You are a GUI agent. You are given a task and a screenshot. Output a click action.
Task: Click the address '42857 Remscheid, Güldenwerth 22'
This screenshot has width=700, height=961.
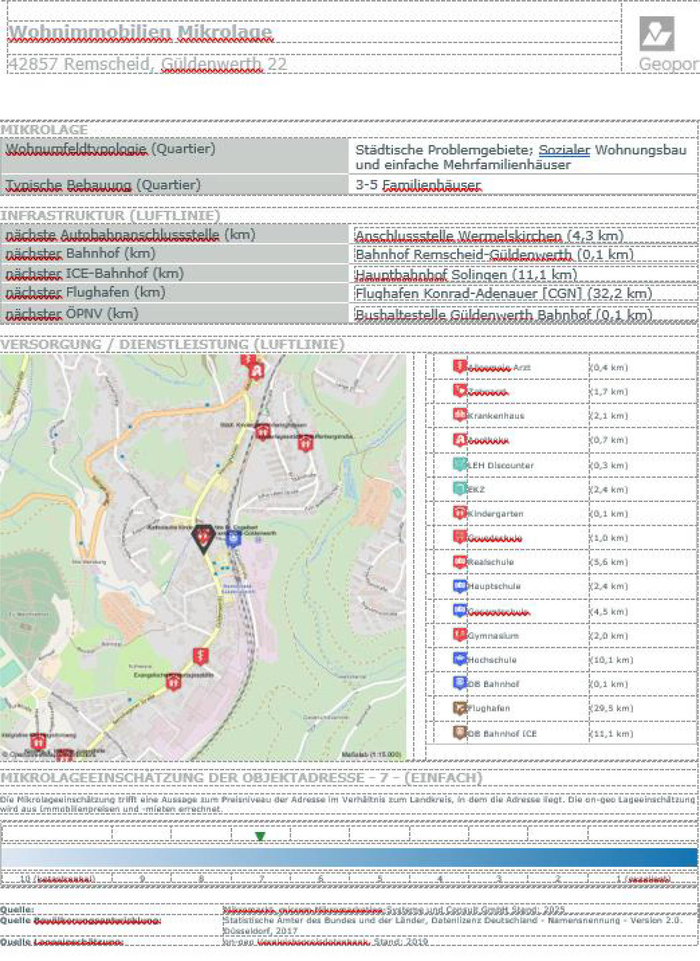tap(148, 64)
